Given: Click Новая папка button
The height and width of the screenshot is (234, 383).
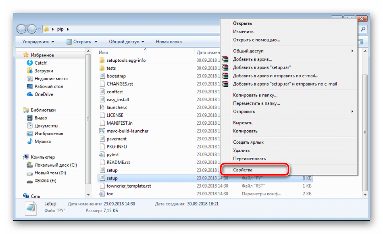Looking at the screenshot, I should click(169, 42).
